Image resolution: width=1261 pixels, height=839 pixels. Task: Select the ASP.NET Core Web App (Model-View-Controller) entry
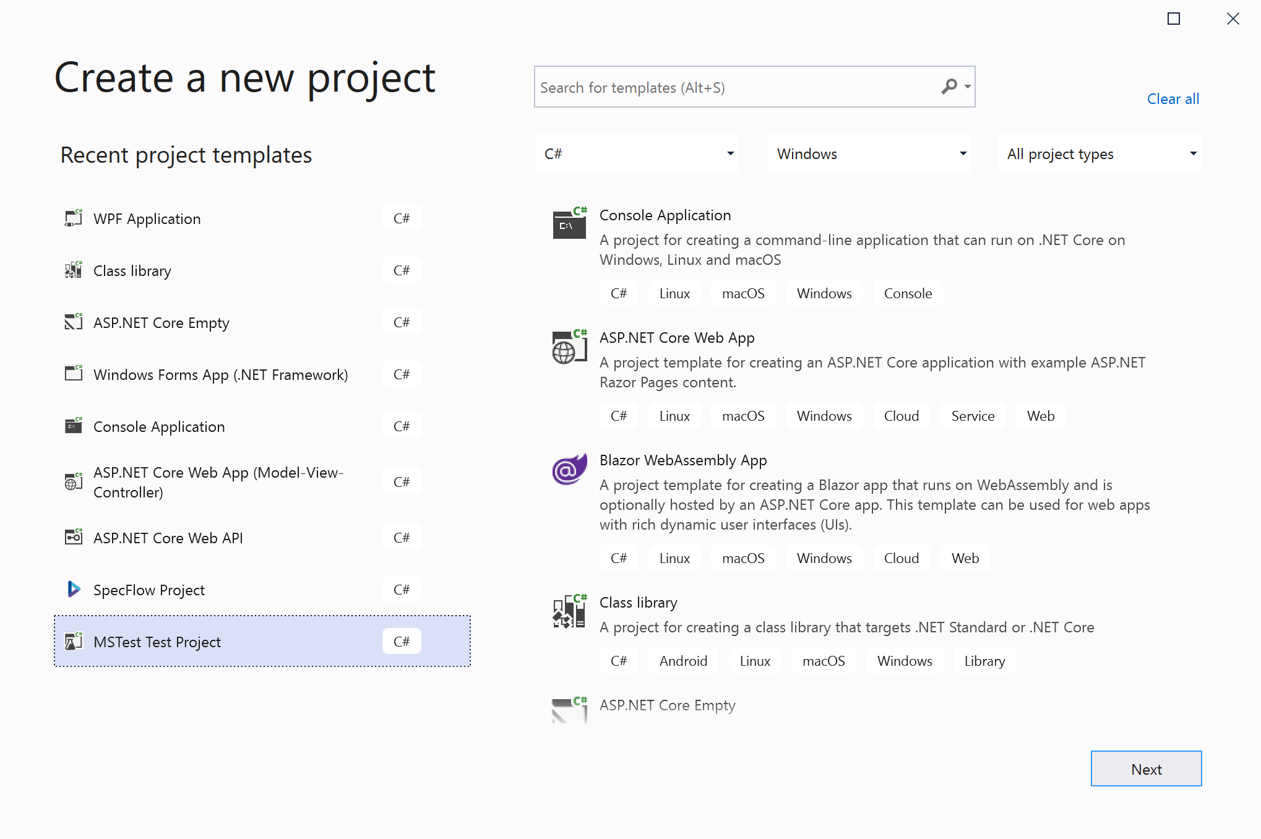(218, 482)
